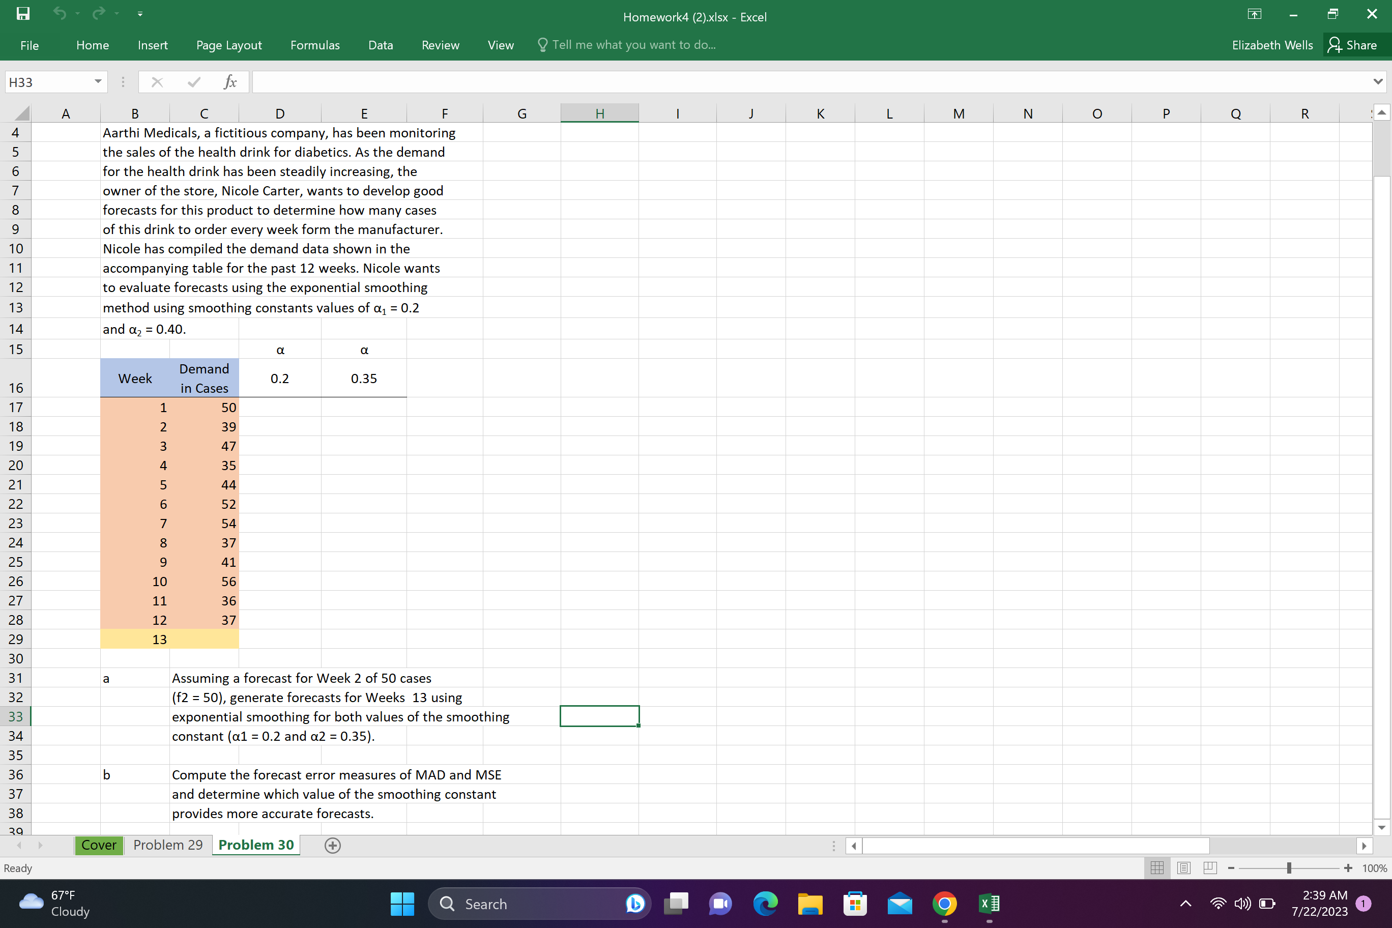Screen dimensions: 1392x928
Task: Click the Cancel X in the formula bar
Action: point(156,82)
